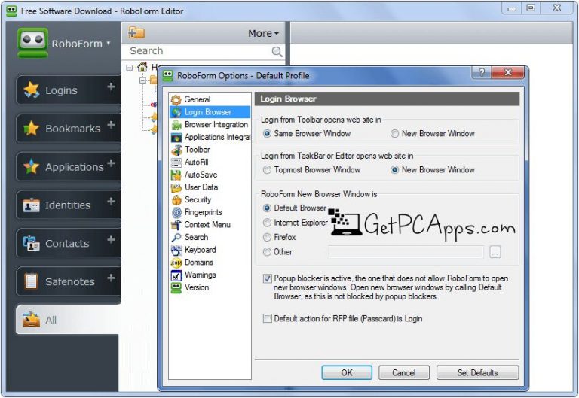Click the Logins star icon in sidebar
The width and height of the screenshot is (579, 398).
point(32,90)
